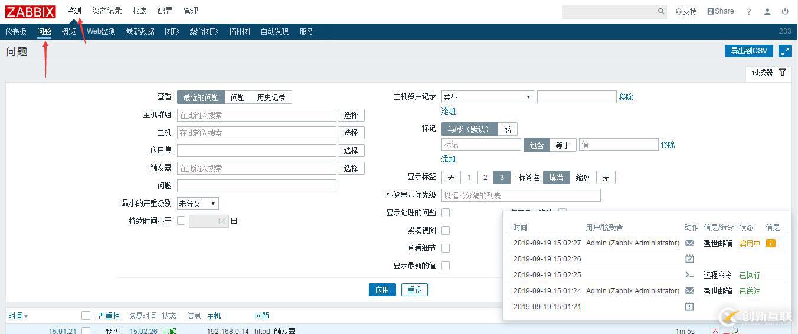
Task: Click 选择 button for 主机群组
Action: click(x=351, y=115)
